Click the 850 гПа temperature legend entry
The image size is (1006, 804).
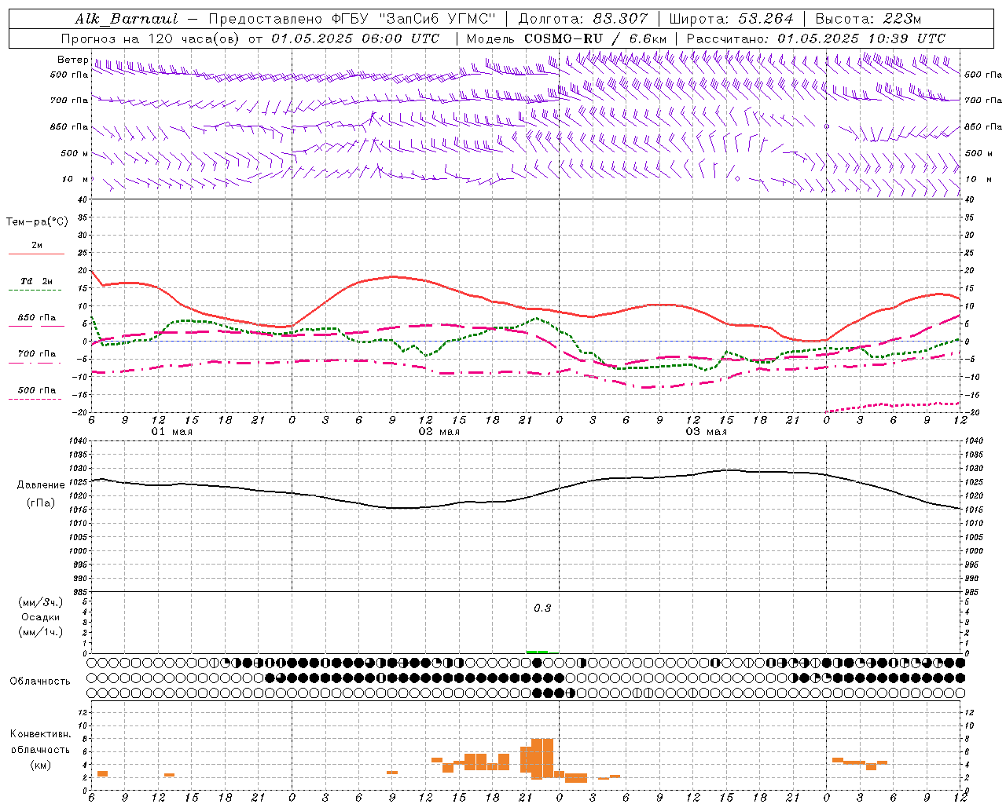click(37, 318)
